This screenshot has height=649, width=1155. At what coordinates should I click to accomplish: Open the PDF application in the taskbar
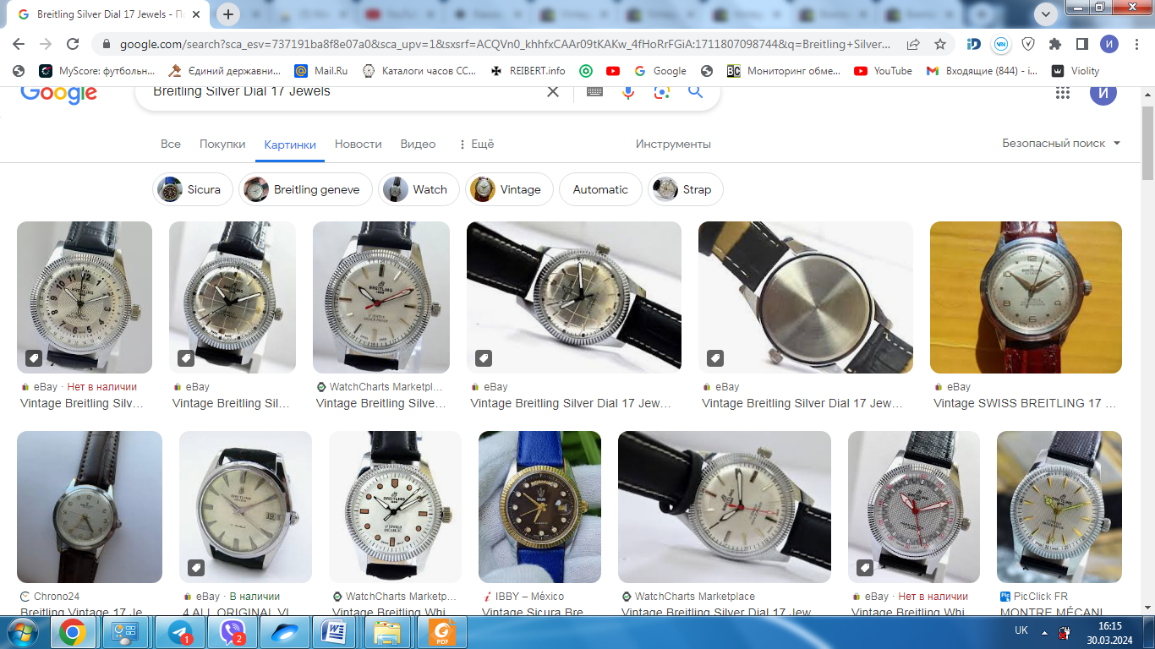[440, 632]
